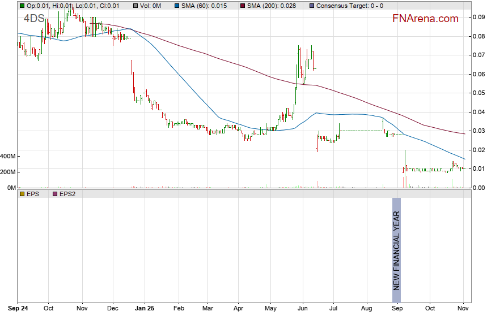
Task: Click the 400M volume axis label
Action: tap(8, 156)
